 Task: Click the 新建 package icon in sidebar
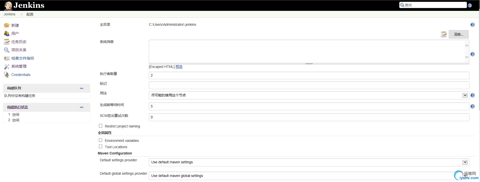pos(7,25)
